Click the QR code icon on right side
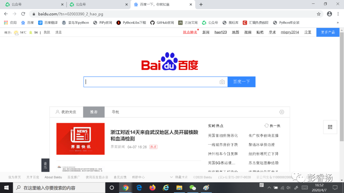Viewport: 344px width, 193px height. tap(330, 127)
